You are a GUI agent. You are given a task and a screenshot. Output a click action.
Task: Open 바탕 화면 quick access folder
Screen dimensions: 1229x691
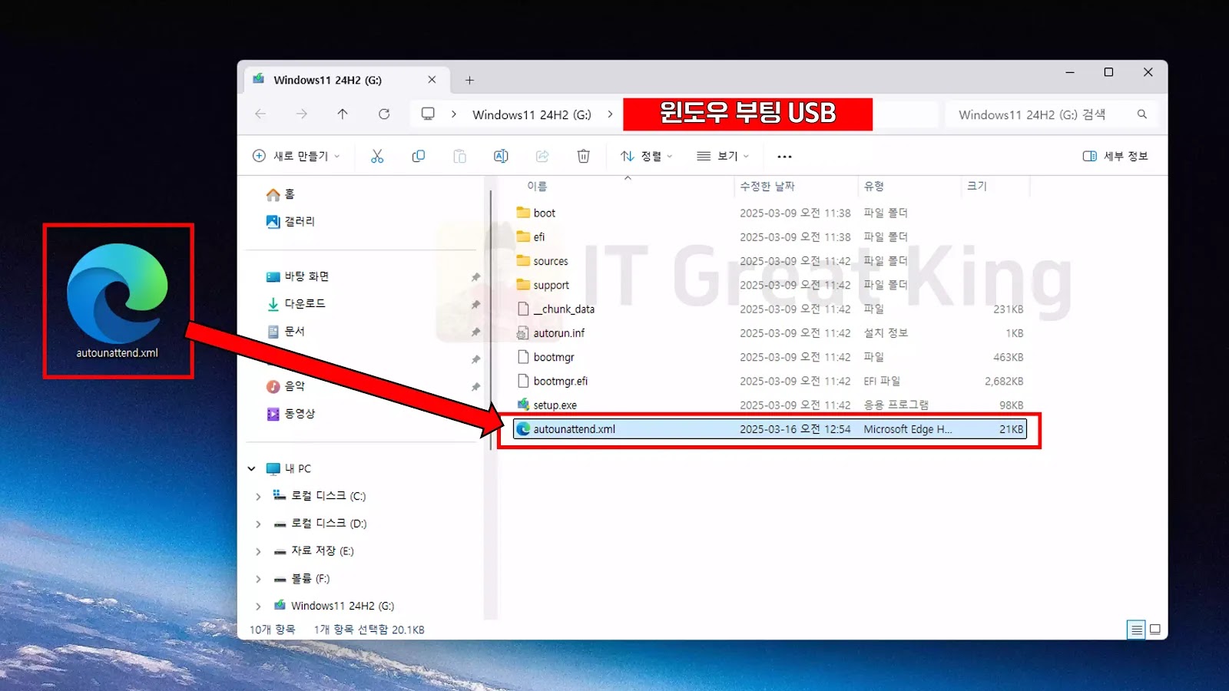coord(297,276)
